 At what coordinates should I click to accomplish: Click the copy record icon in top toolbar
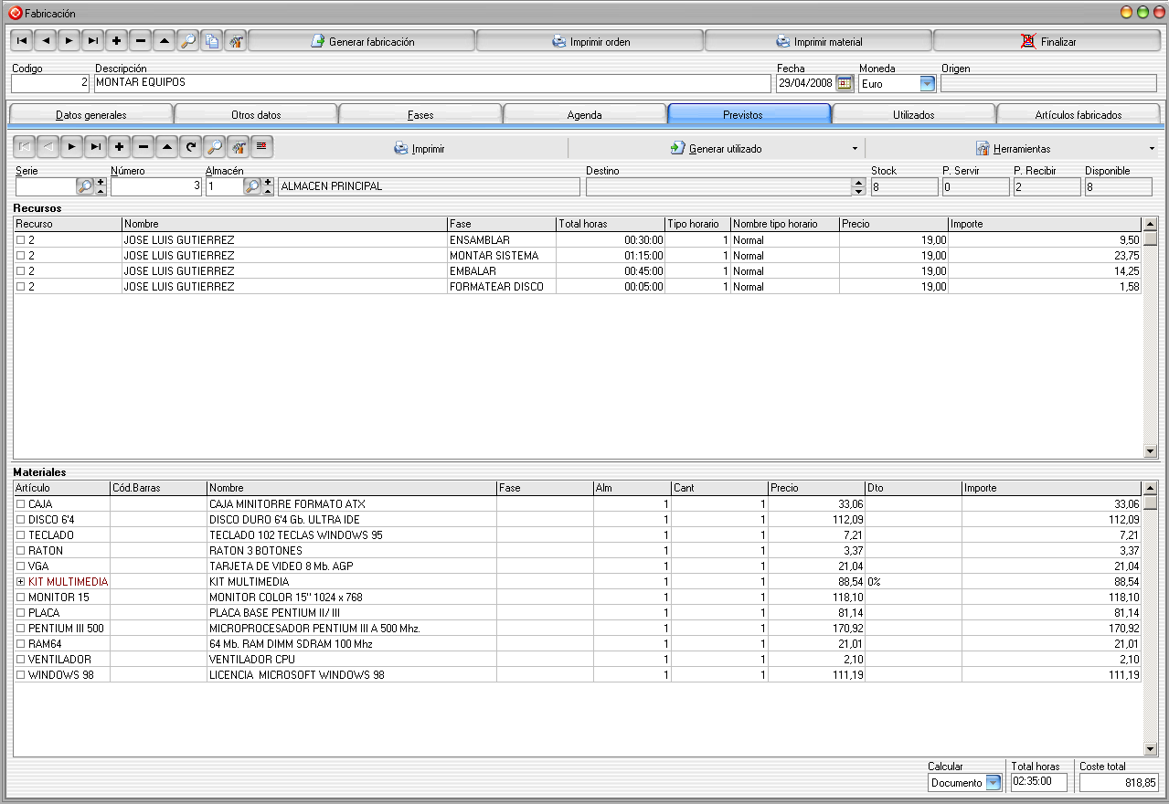(212, 41)
